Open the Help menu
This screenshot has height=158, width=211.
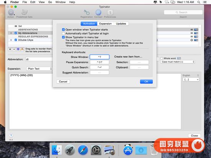click(72, 2)
